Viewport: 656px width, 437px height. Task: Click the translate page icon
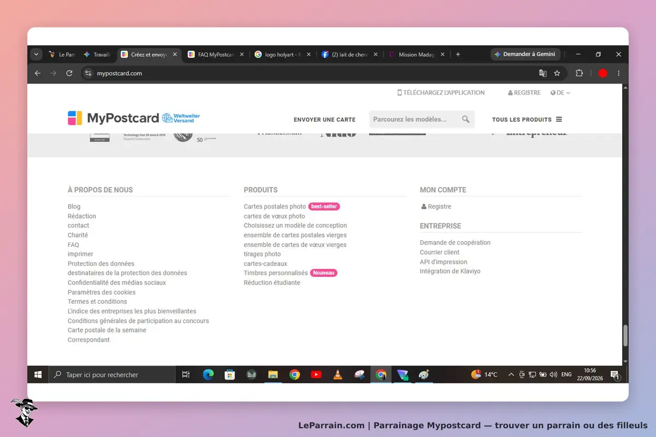pos(543,73)
